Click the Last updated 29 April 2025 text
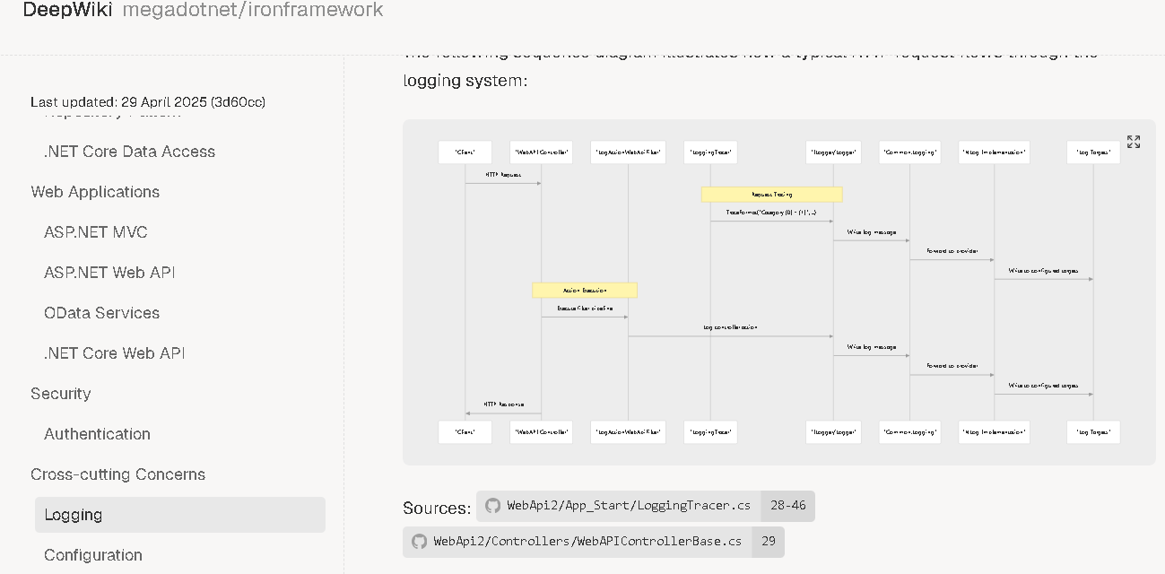The image size is (1165, 574). pos(148,102)
